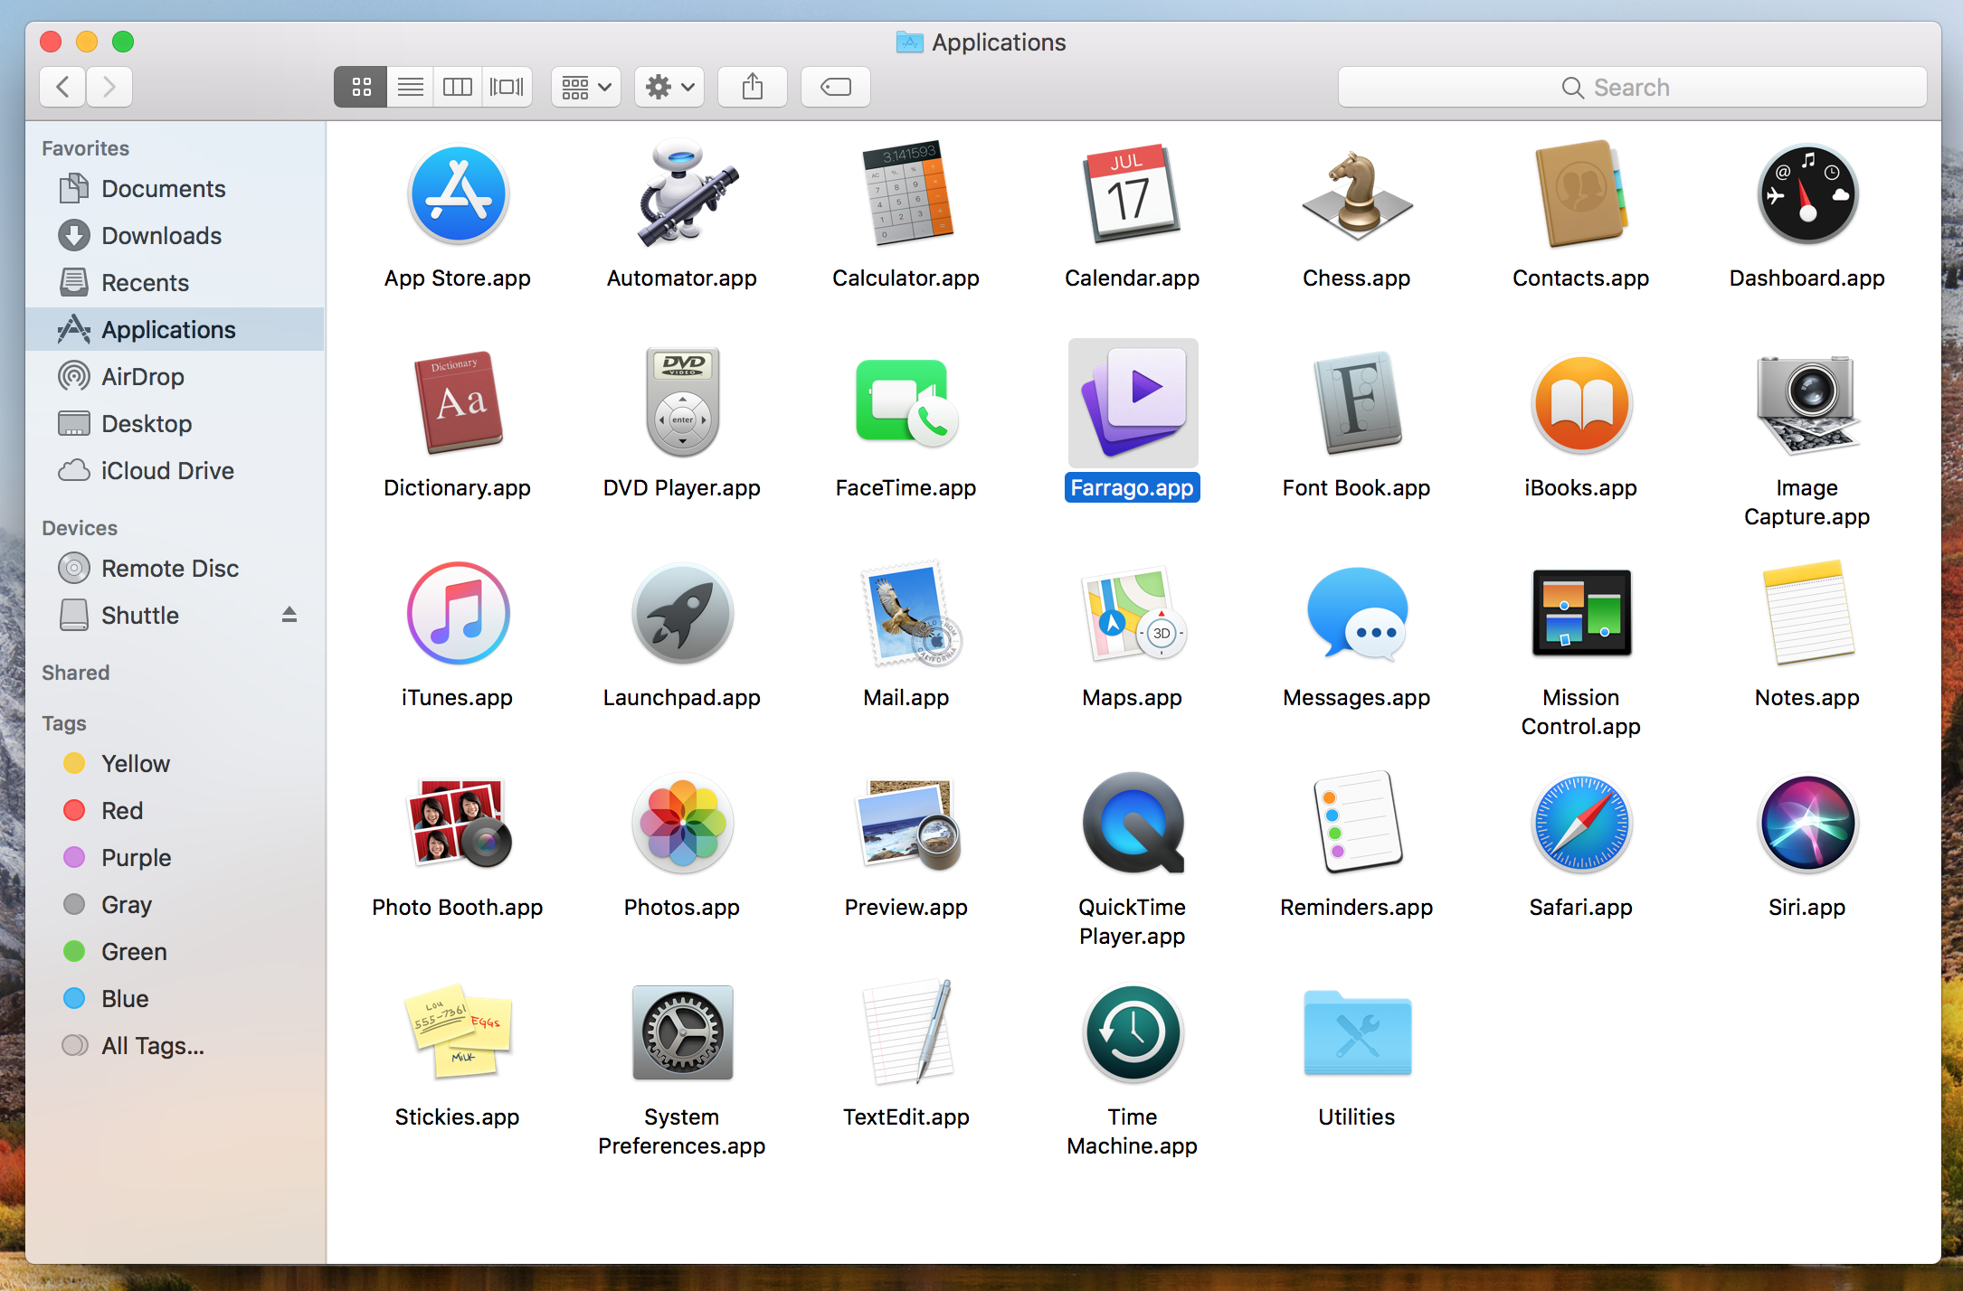
Task: Select the Safari compass icon
Action: [x=1581, y=823]
